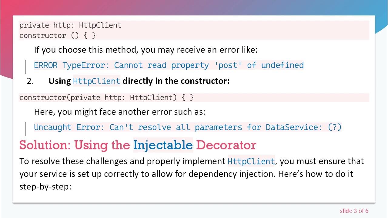Click the list number '2.'

coord(30,81)
